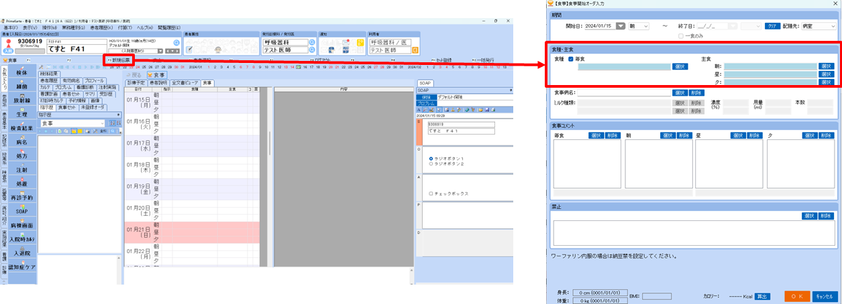Open the 朝 meal time dropdown
The height and width of the screenshot is (304, 842).
pos(638,25)
